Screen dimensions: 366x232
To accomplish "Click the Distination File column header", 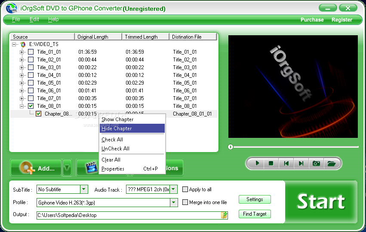I will click(x=193, y=37).
